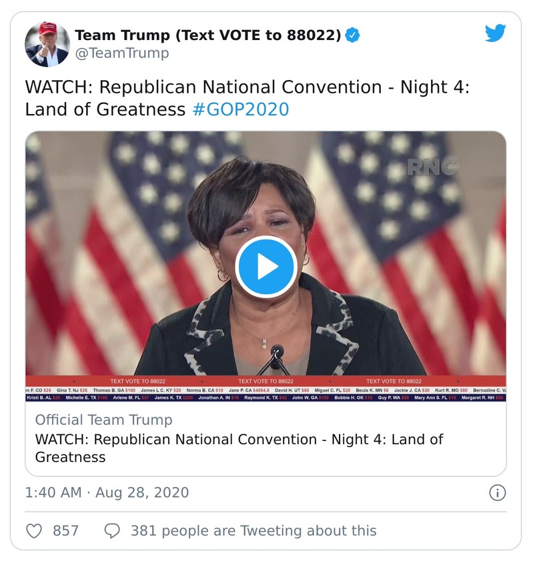Click the red TEXT VOTE TO 88022 banner
This screenshot has width=533, height=563.
click(x=265, y=381)
